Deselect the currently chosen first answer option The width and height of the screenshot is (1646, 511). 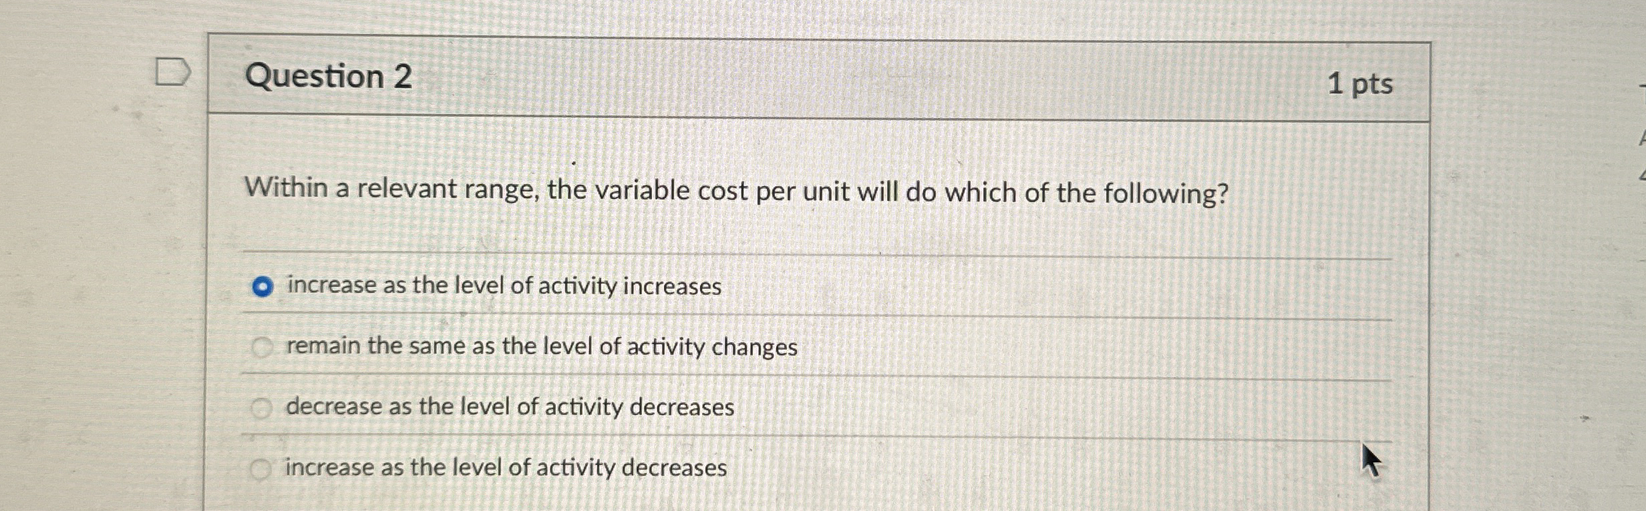(264, 286)
